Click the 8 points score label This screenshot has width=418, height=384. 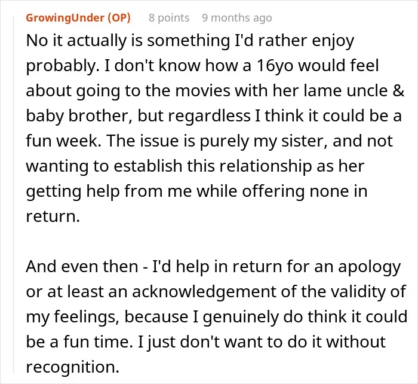(x=169, y=18)
